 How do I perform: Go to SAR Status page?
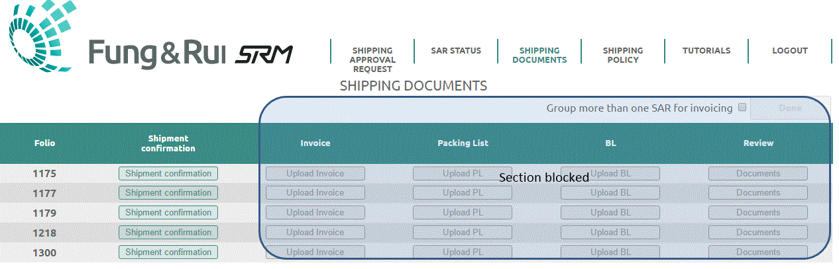click(456, 50)
